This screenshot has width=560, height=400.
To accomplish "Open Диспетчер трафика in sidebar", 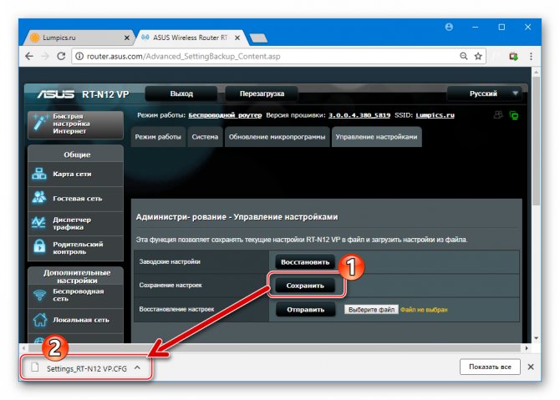I will (75, 223).
